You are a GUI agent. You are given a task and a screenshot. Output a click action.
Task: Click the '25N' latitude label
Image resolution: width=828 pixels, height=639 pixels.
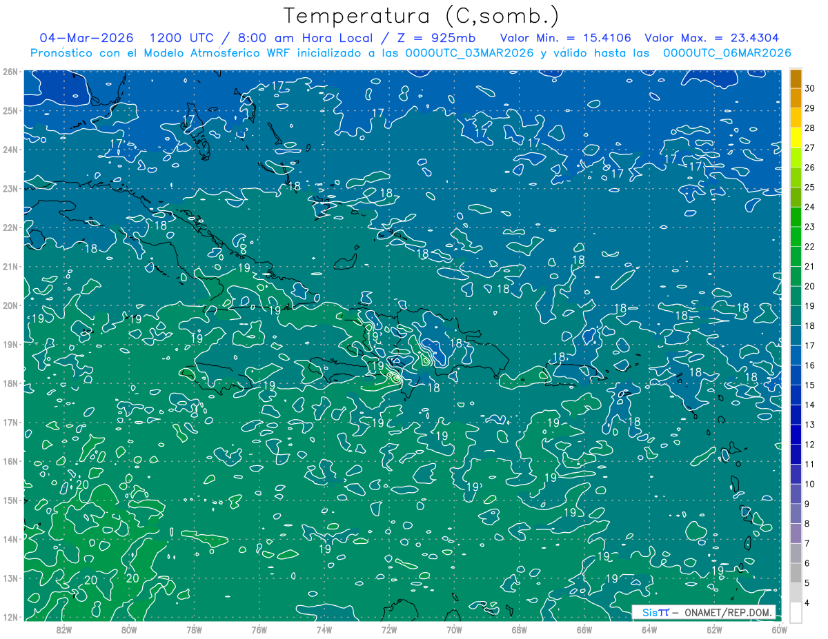point(10,110)
